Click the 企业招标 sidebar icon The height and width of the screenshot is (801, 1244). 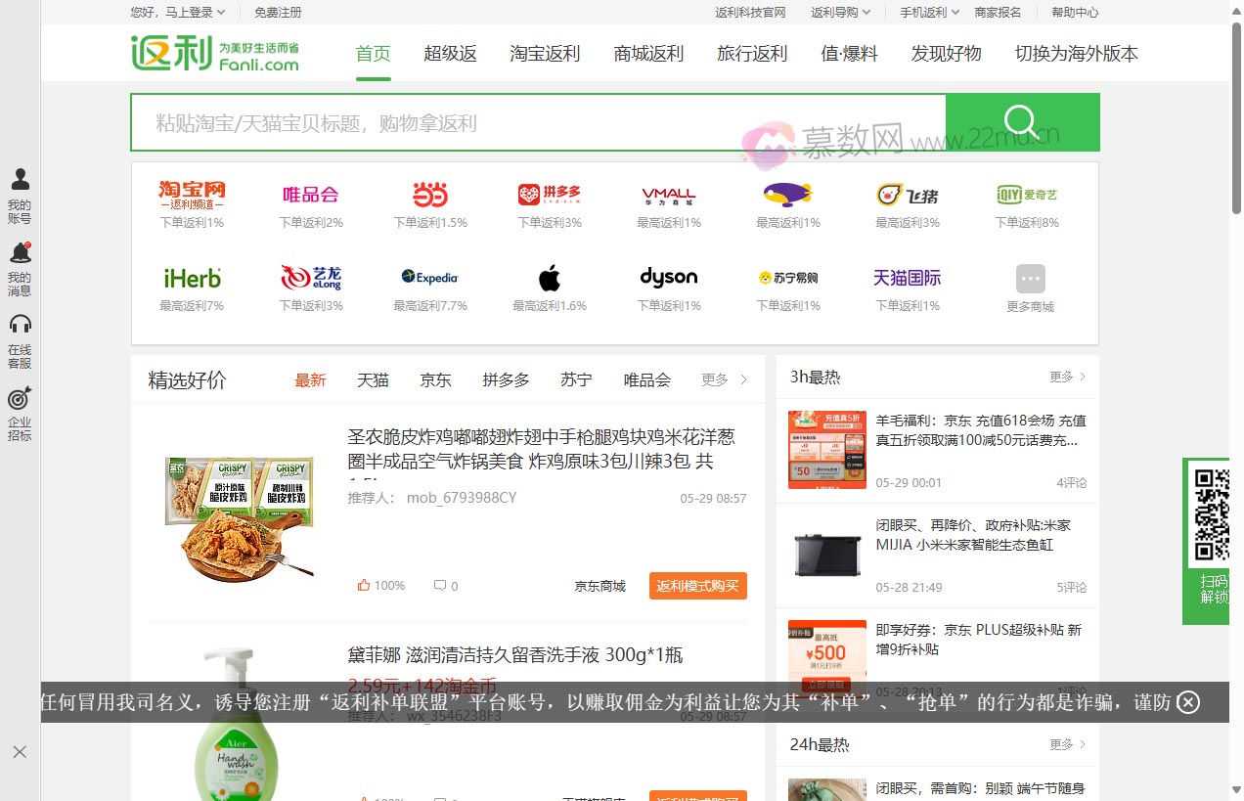20,411
